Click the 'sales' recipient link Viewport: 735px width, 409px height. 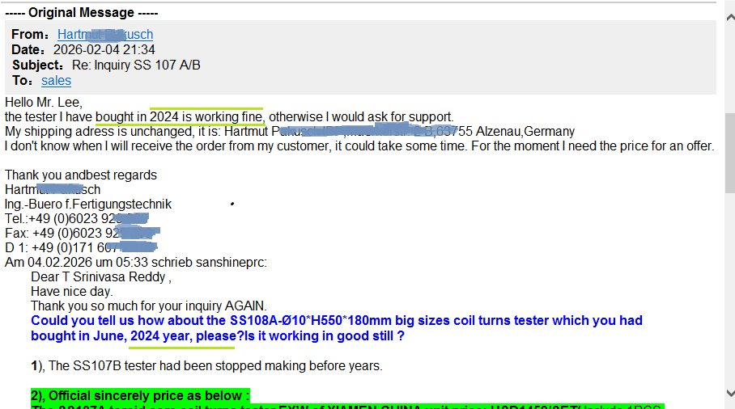56,81
